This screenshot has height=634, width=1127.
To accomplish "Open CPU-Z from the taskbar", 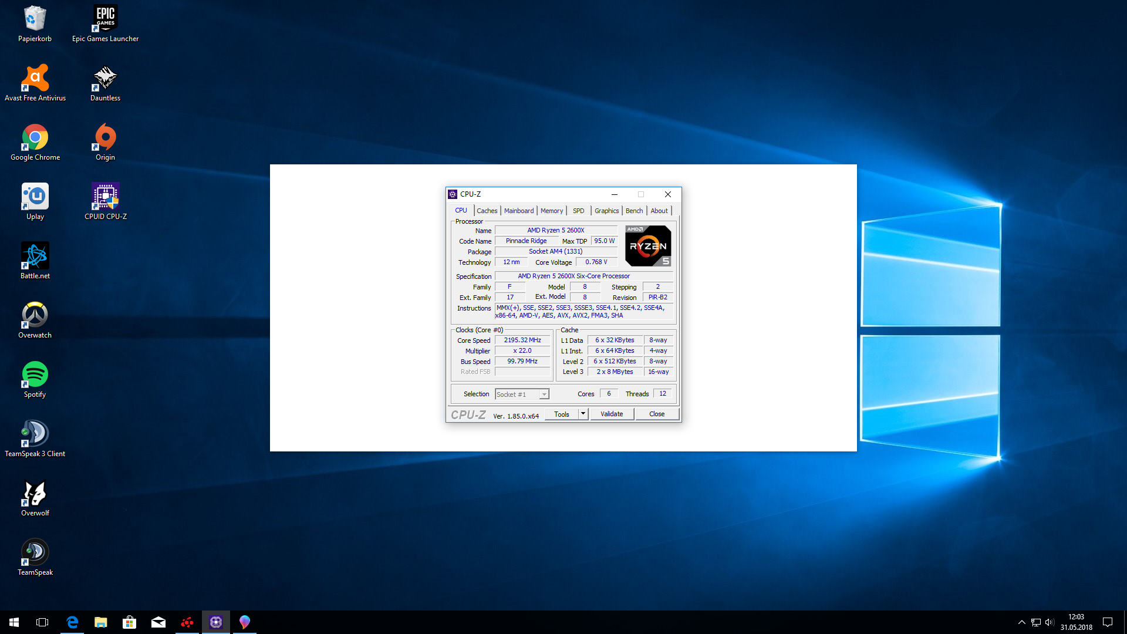I will [x=215, y=622].
